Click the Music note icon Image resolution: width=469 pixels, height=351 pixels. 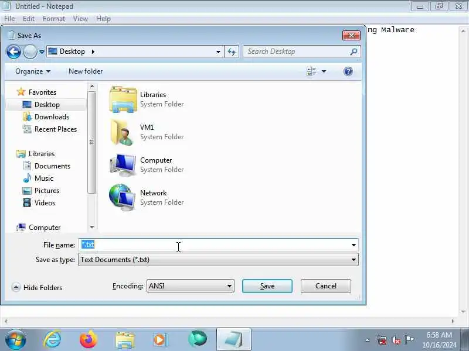27,178
